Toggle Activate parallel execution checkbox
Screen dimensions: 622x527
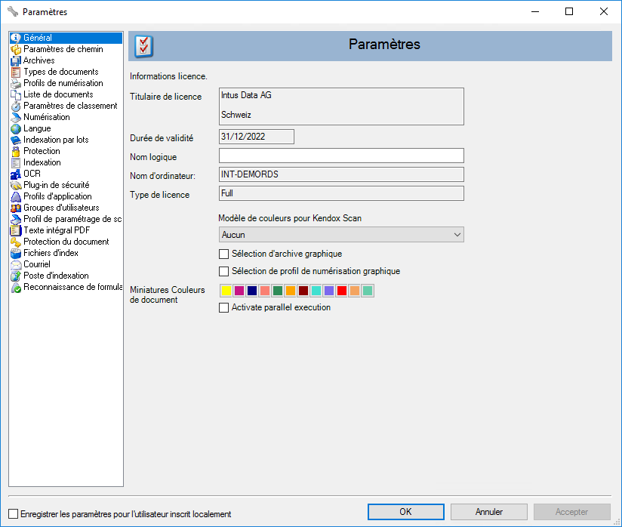tap(223, 307)
